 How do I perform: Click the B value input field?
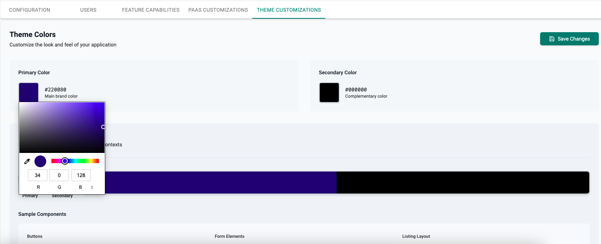tap(81, 175)
